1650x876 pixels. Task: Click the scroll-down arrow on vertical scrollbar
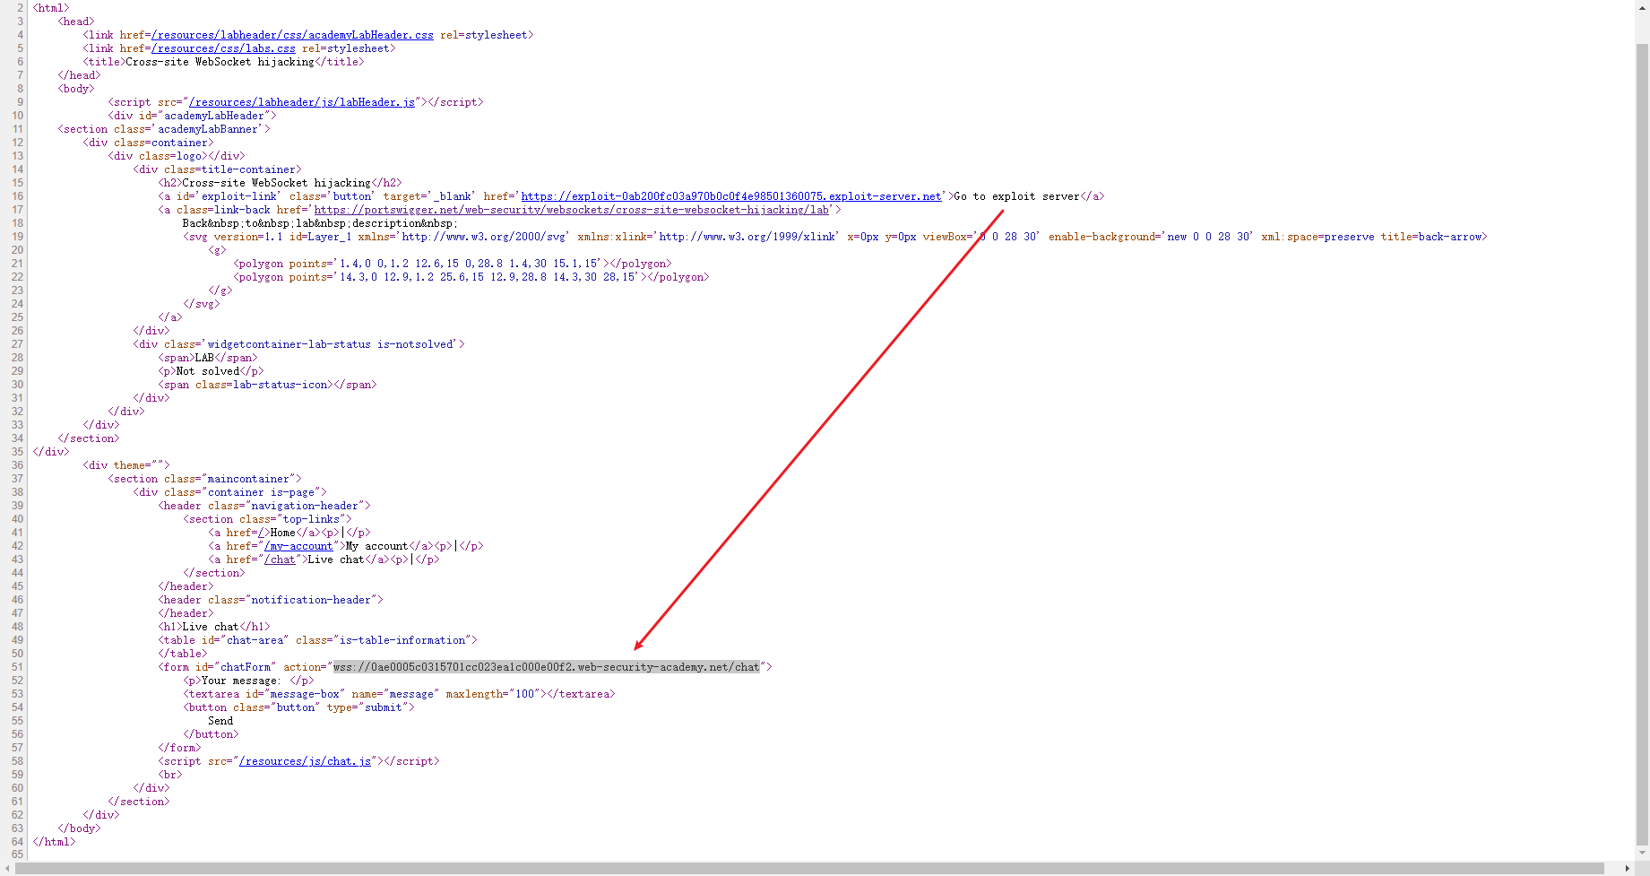point(1643,853)
